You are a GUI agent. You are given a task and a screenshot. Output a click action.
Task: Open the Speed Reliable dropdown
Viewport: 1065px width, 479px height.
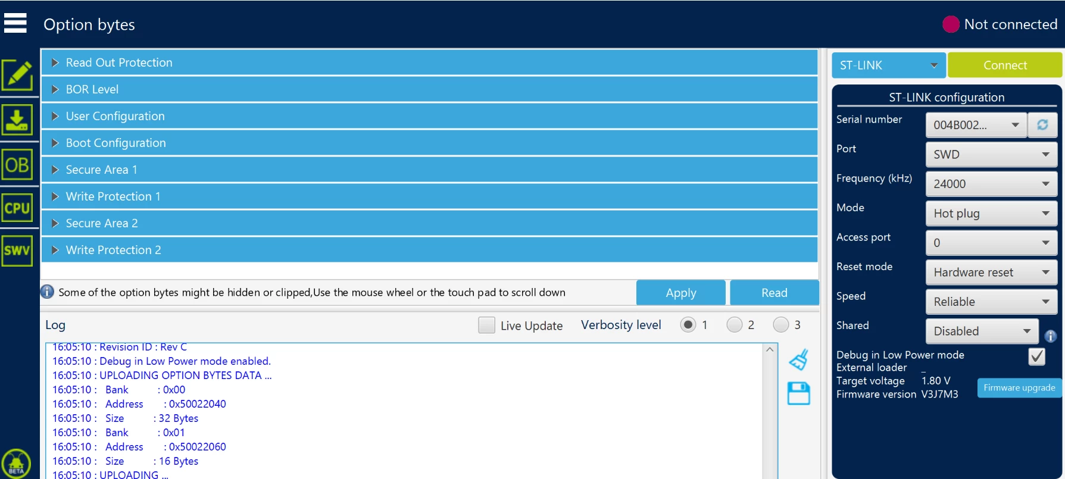pos(991,302)
